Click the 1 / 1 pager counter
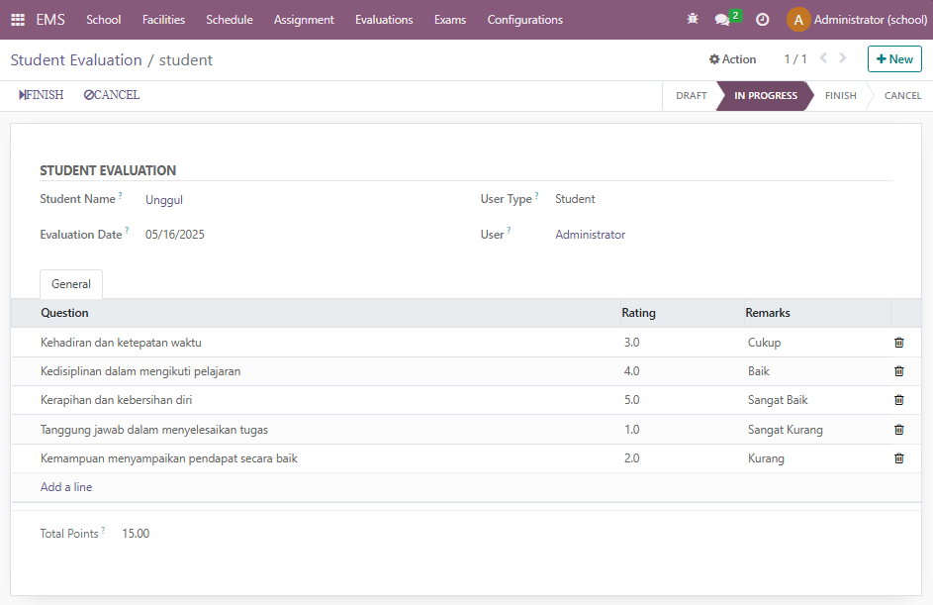 [794, 59]
